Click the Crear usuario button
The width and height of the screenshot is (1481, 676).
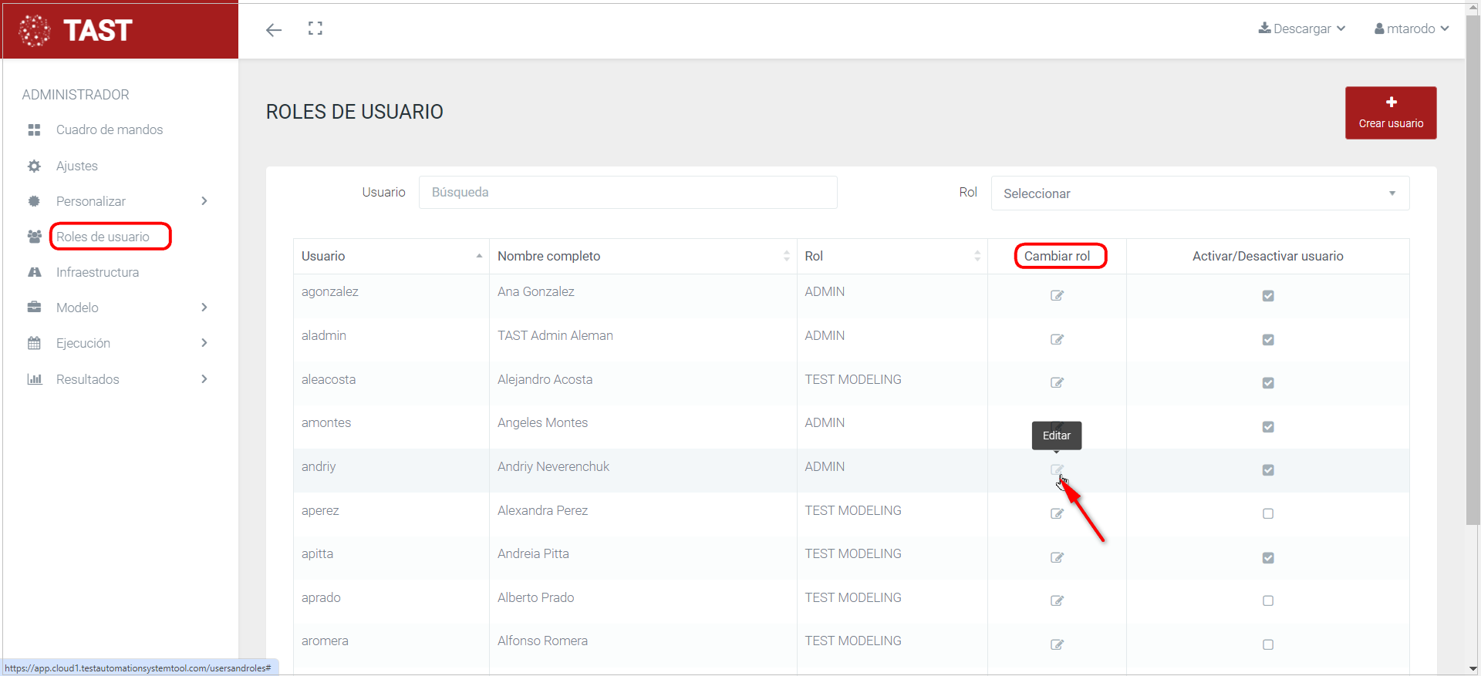point(1390,113)
